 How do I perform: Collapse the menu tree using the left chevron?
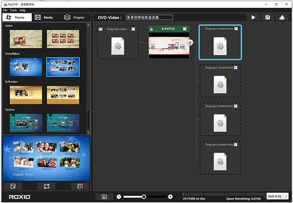(x=190, y=43)
